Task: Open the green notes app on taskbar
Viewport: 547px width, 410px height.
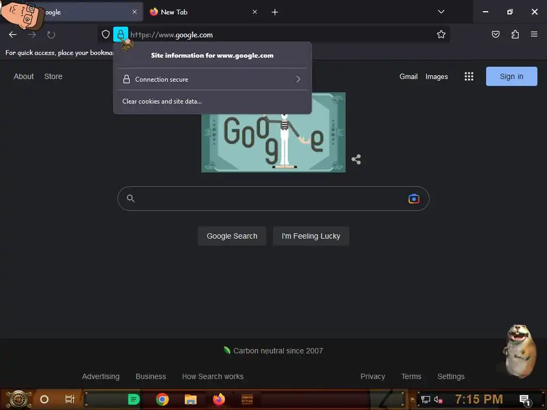Action: coord(134,399)
